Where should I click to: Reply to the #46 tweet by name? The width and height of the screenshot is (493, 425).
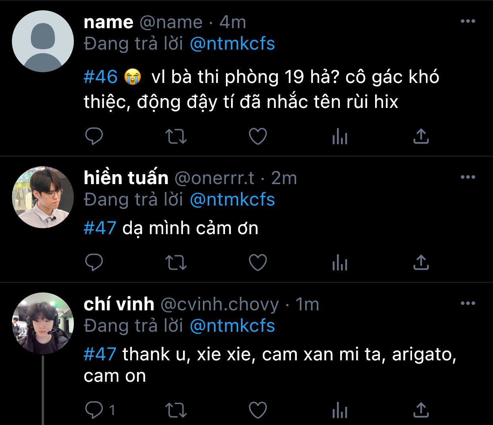[x=94, y=137]
